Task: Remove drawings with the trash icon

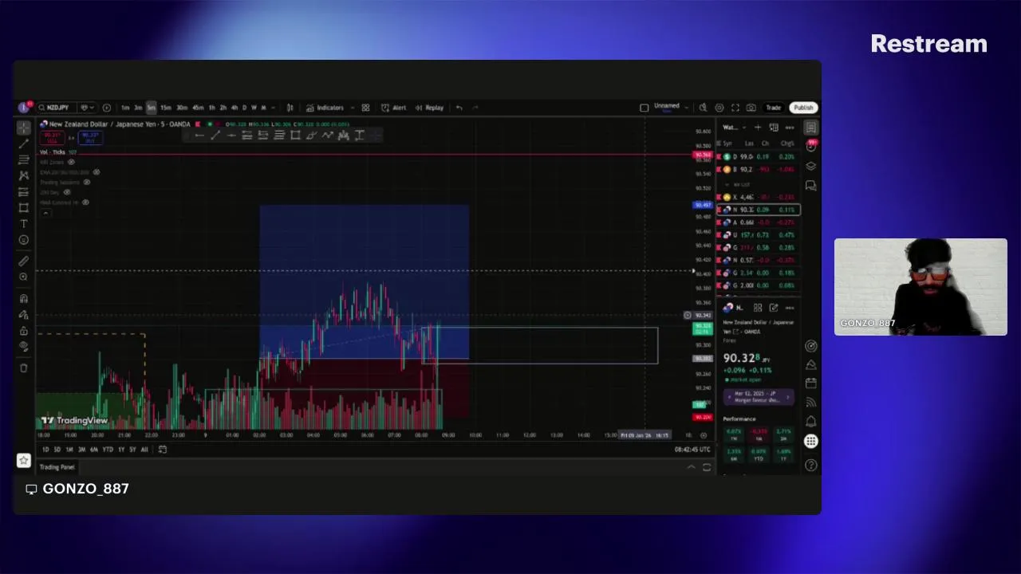Action: point(23,368)
